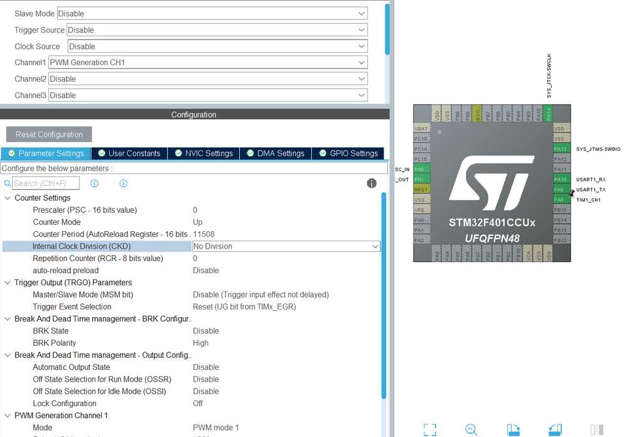Click Repetition Counter (RCR - 8 bits value) row
The height and width of the screenshot is (437, 627).
pyautogui.click(x=191, y=259)
